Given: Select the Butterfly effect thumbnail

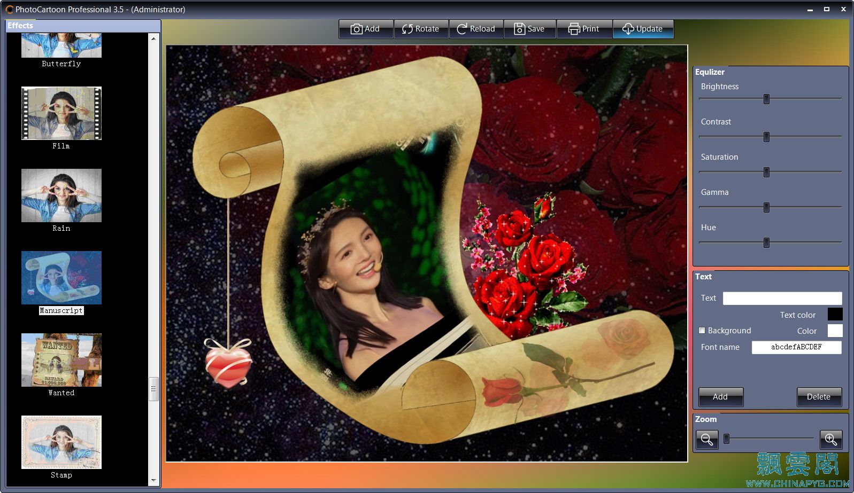Looking at the screenshot, I should [x=61, y=45].
